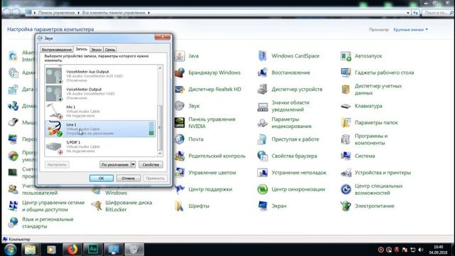
Task: Cancel the sound dialog with Отмена
Action: click(x=128, y=178)
